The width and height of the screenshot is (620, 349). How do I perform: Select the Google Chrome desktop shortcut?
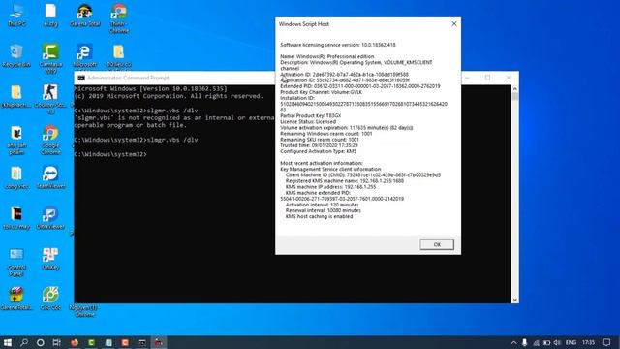50,140
